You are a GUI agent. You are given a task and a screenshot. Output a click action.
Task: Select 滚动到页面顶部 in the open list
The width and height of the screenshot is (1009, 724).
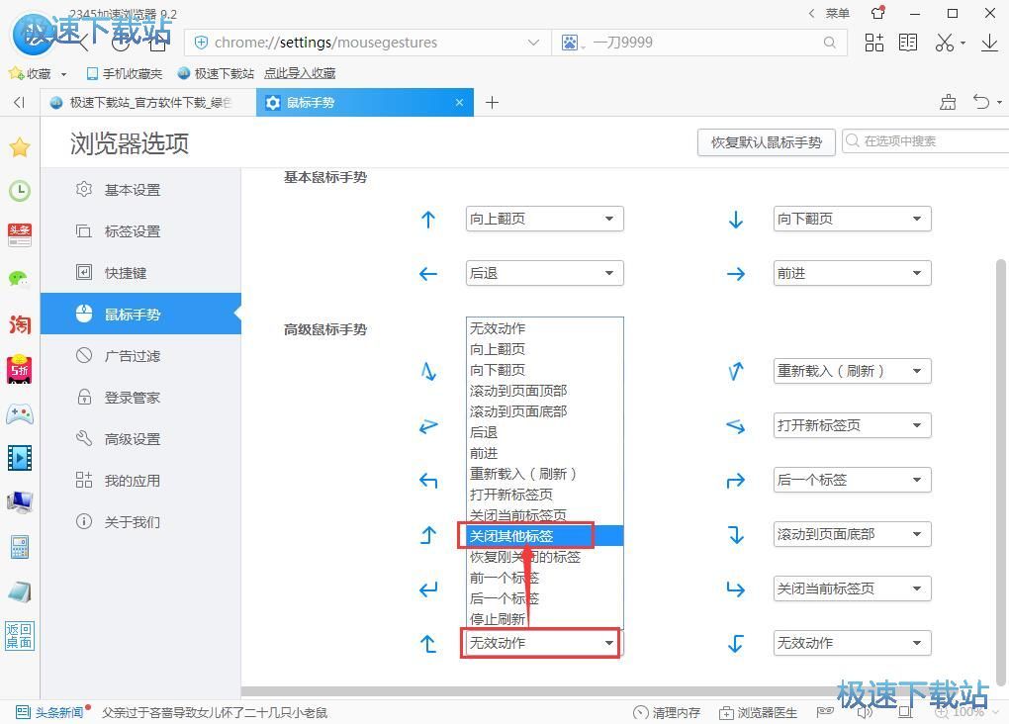(x=544, y=391)
